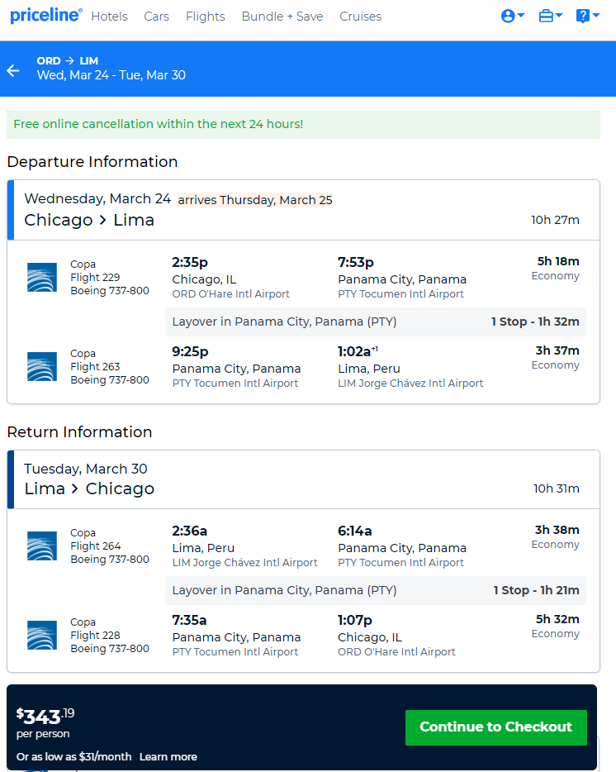Open the trips briefcase icon menu
The image size is (616, 772).
(550, 16)
